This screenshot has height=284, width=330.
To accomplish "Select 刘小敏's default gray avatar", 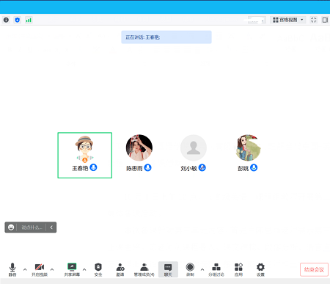I will (194, 148).
